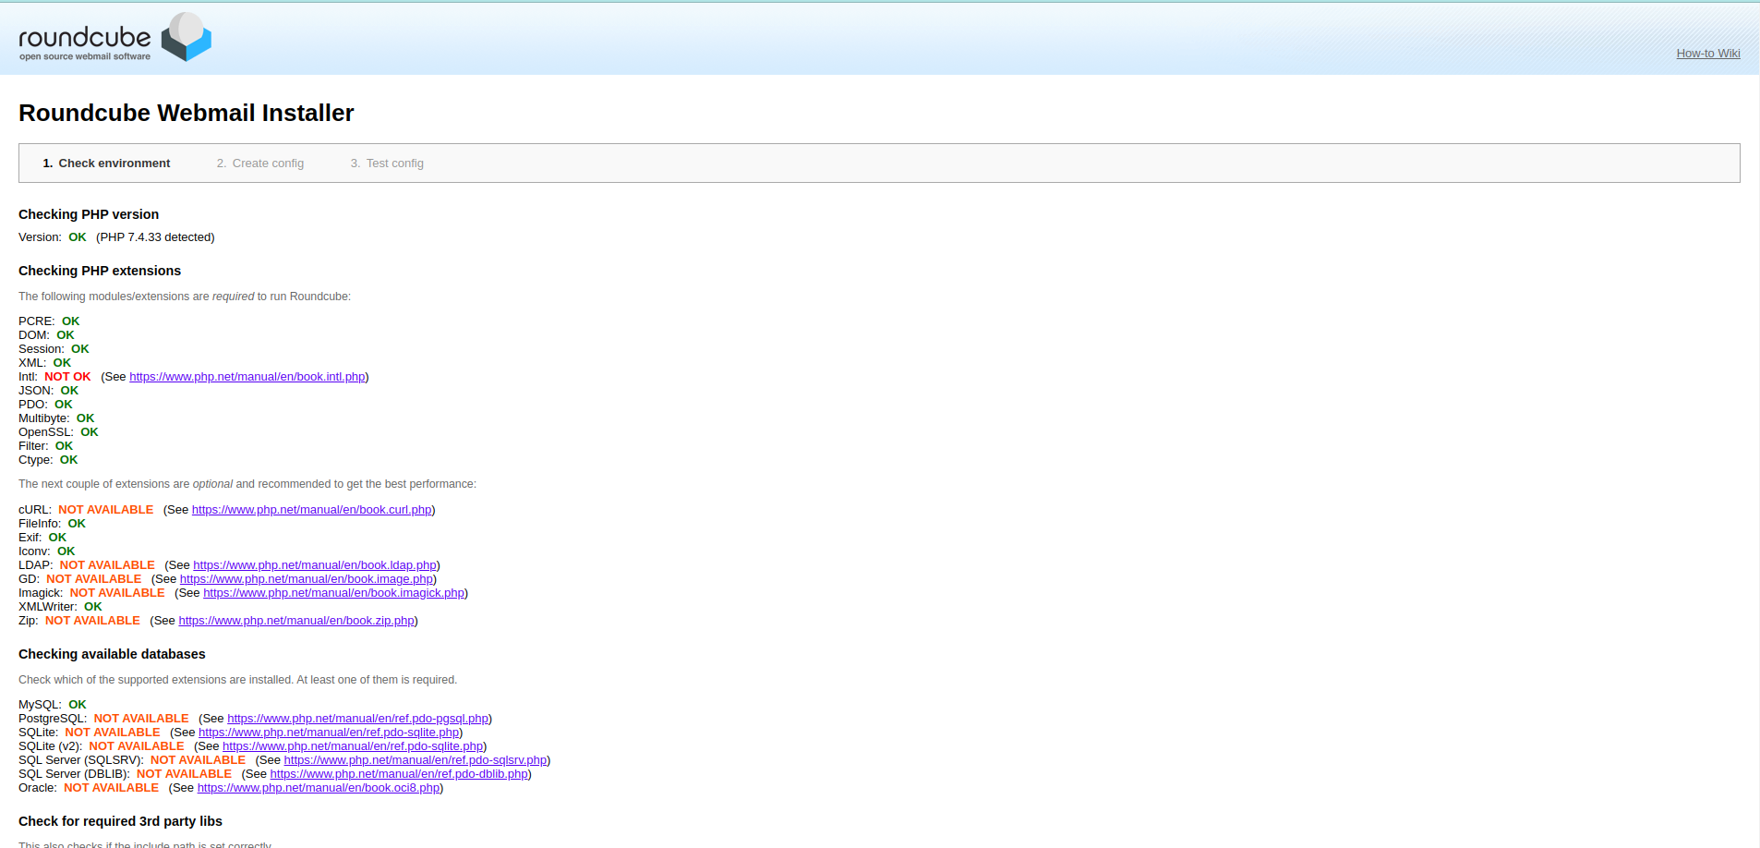Screen dimensions: 1760x848
Task: Open the ref.pdo-pgsql.php manual link
Action: (358, 719)
